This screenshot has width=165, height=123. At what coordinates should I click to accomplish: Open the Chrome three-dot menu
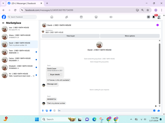click(x=161, y=10)
